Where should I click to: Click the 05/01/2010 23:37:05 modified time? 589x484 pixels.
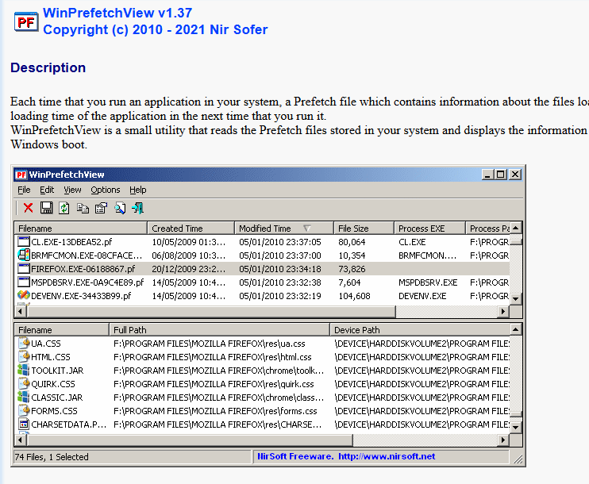[x=280, y=242]
